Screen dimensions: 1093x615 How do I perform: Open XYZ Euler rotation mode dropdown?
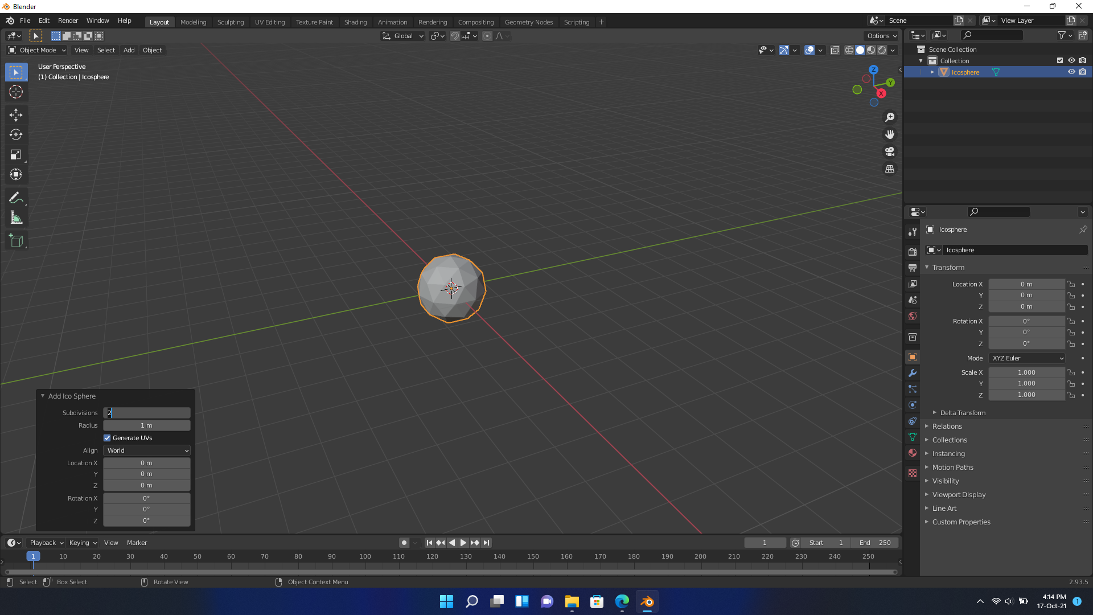coord(1027,358)
